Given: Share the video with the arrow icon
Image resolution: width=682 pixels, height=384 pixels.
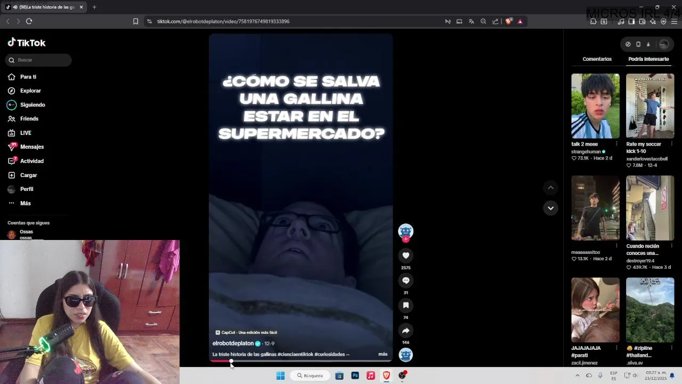Looking at the screenshot, I should coord(406,330).
